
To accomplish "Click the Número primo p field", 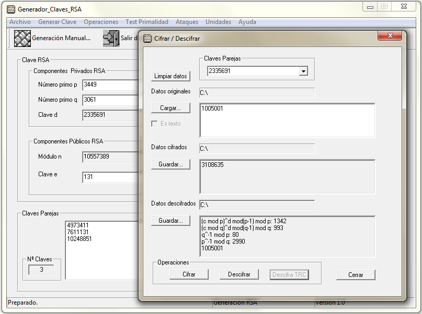I will pyautogui.click(x=110, y=84).
